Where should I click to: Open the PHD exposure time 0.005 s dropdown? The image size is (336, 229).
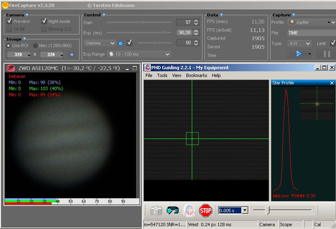point(245,211)
